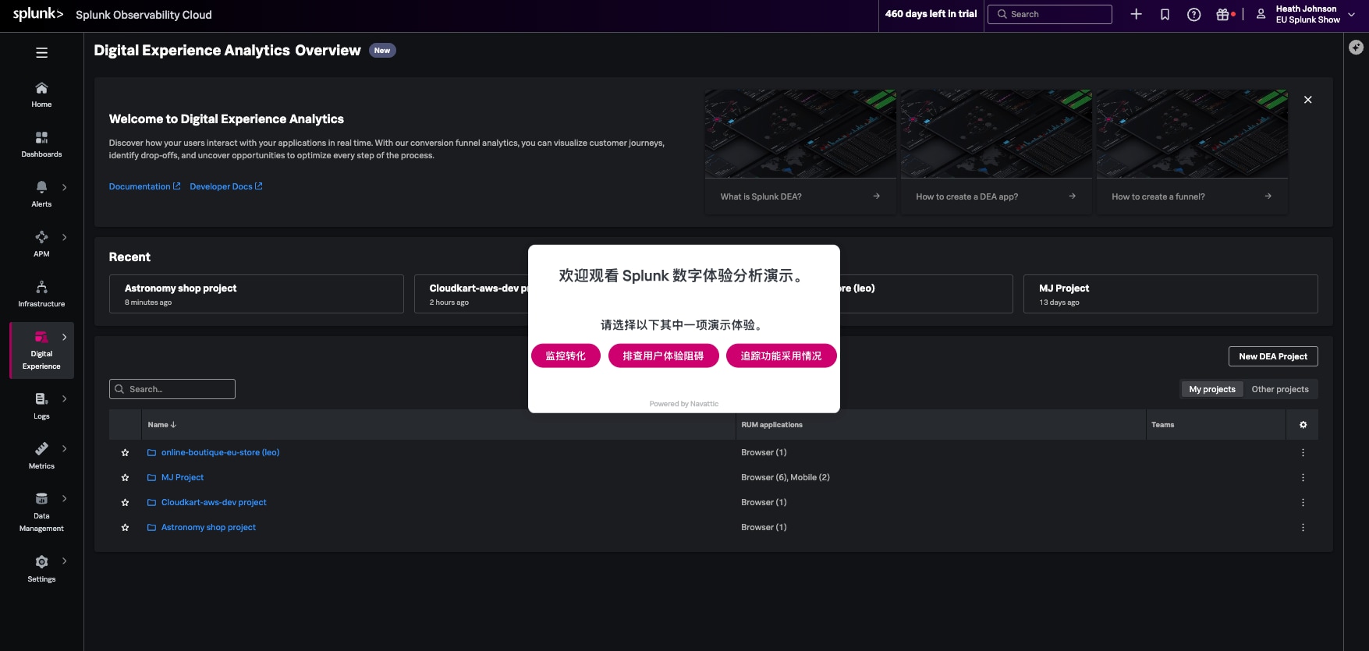Click the Powered by Navattic link
The width and height of the screenshot is (1369, 651).
tap(683, 404)
